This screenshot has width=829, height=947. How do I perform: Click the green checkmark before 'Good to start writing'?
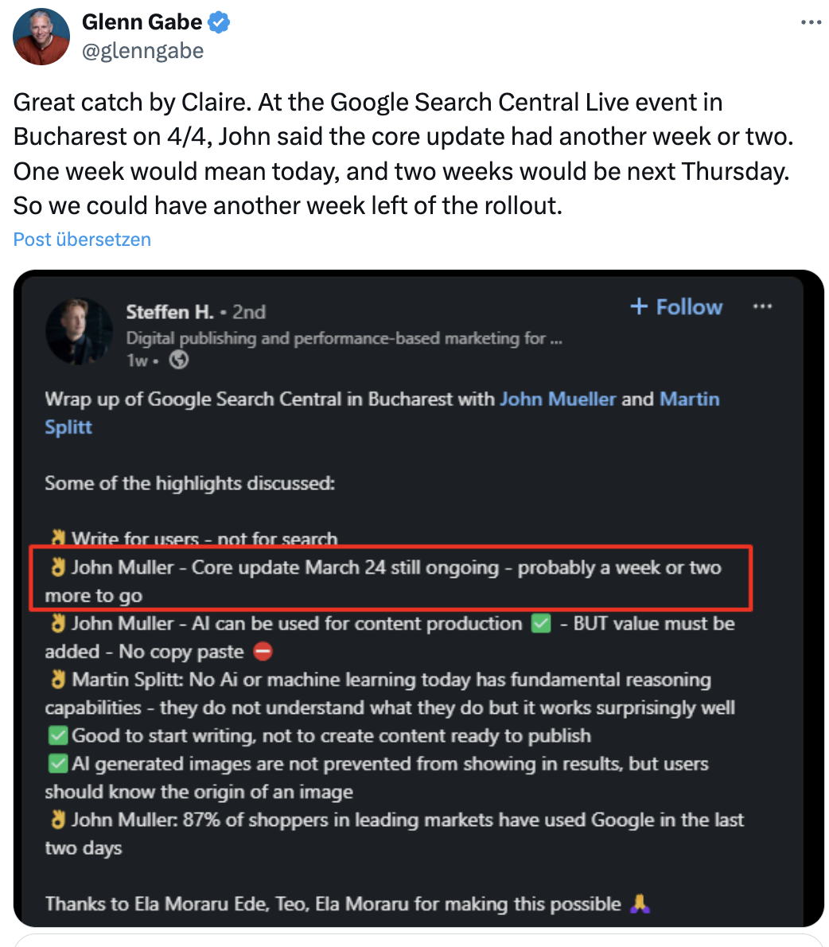click(56, 735)
